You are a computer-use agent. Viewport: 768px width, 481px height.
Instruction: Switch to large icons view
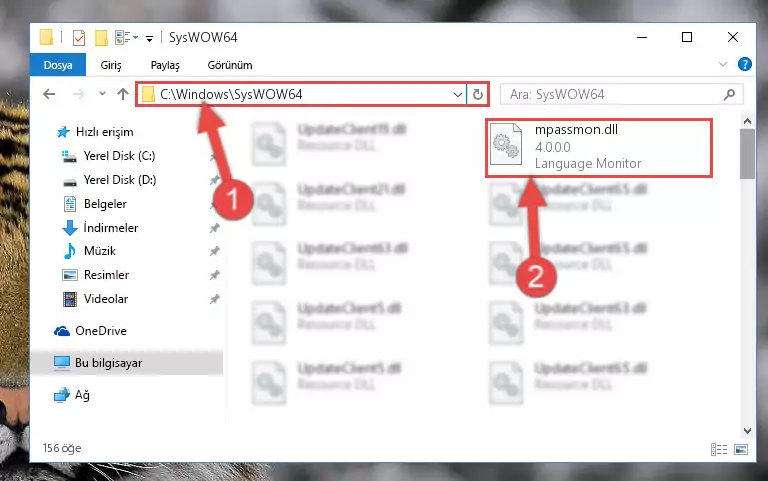coord(741,449)
